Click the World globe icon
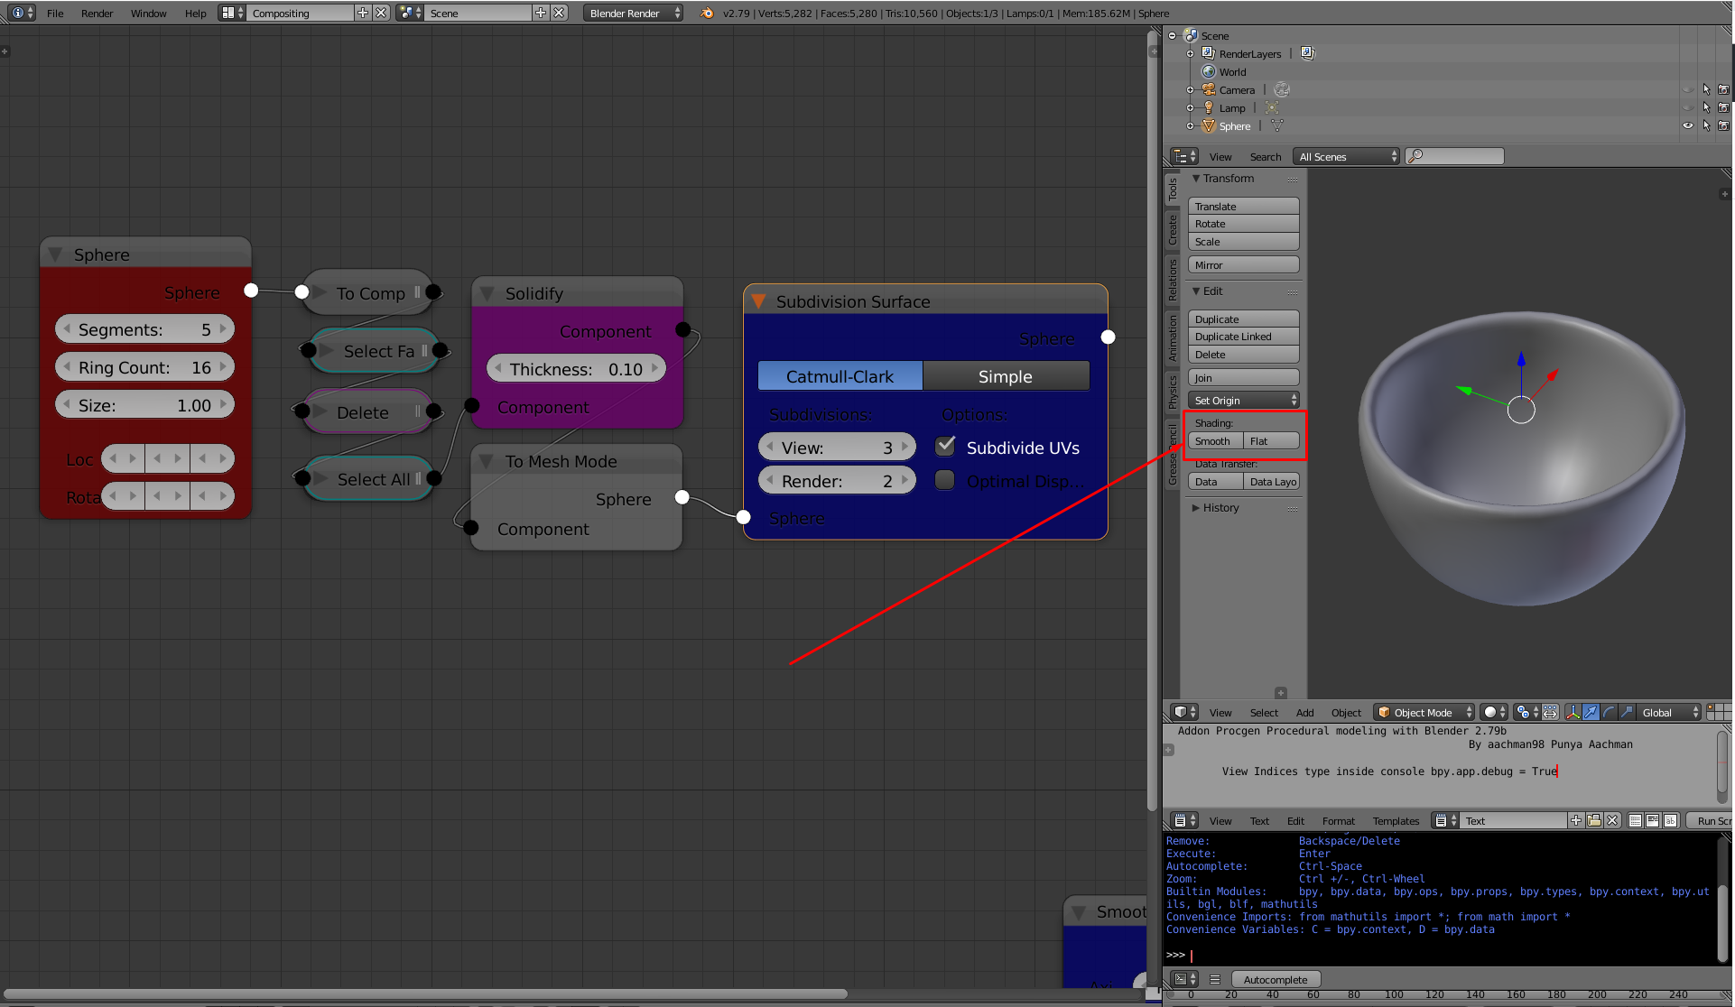This screenshot has height=1007, width=1735. point(1208,71)
